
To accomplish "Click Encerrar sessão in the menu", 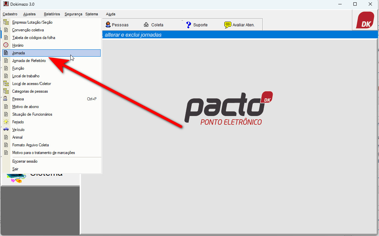I will (25, 161).
